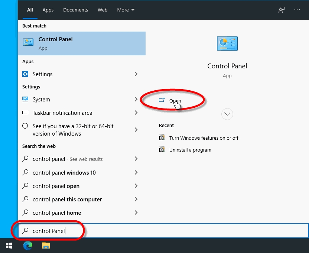
Task: Click the Windows Start button
Action: point(9,245)
